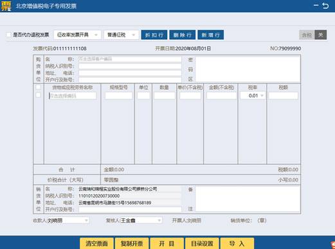Open the 征收率发票开具 dropdown
Viewport: 335px width, 249px height.
click(77, 35)
